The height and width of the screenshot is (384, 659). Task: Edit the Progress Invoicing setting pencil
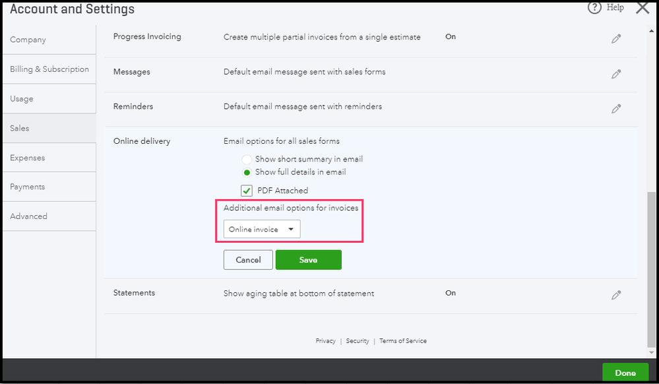point(616,39)
